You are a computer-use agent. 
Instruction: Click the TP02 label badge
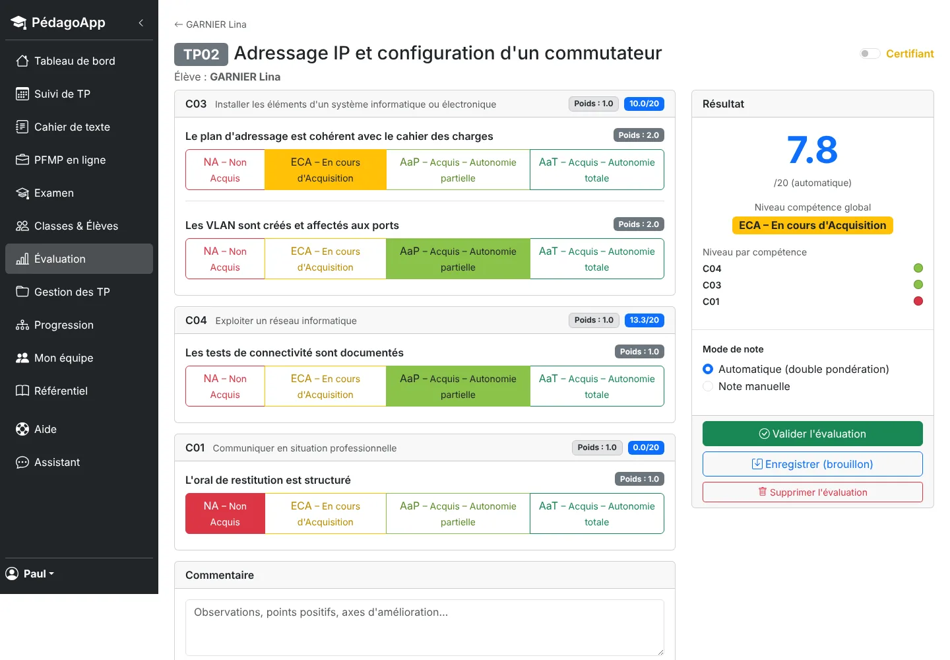pyautogui.click(x=201, y=54)
